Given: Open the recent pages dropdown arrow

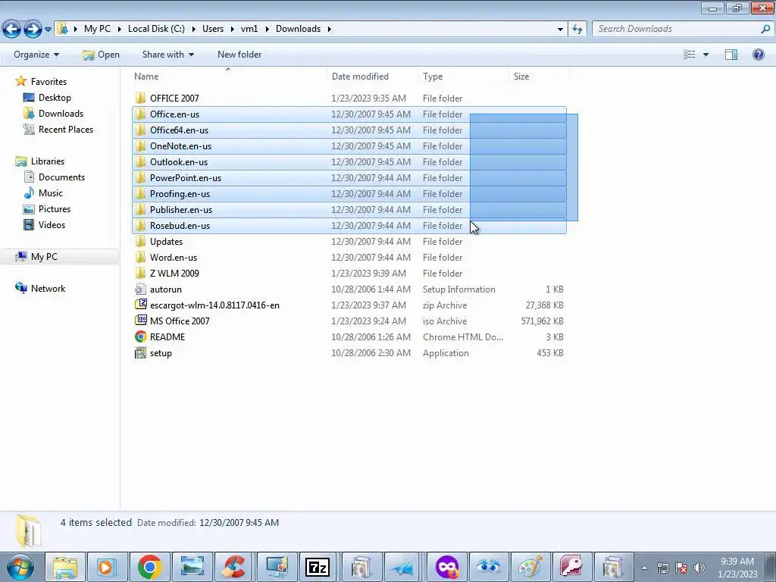Looking at the screenshot, I should click(x=48, y=30).
